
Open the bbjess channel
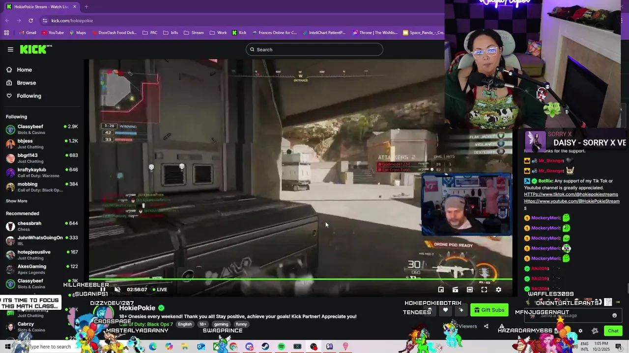(x=42, y=144)
